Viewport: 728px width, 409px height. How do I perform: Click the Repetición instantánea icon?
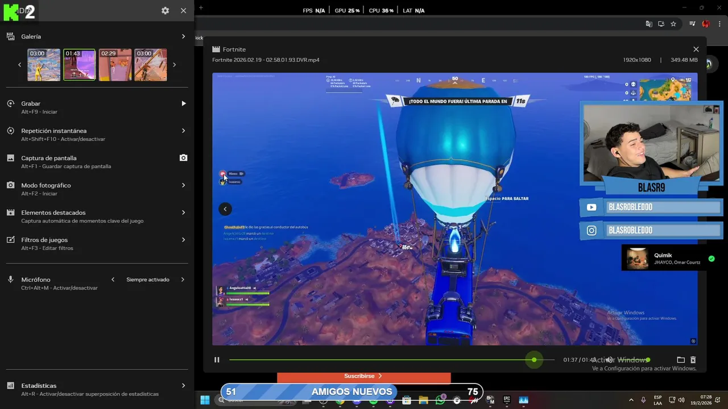[x=10, y=131]
